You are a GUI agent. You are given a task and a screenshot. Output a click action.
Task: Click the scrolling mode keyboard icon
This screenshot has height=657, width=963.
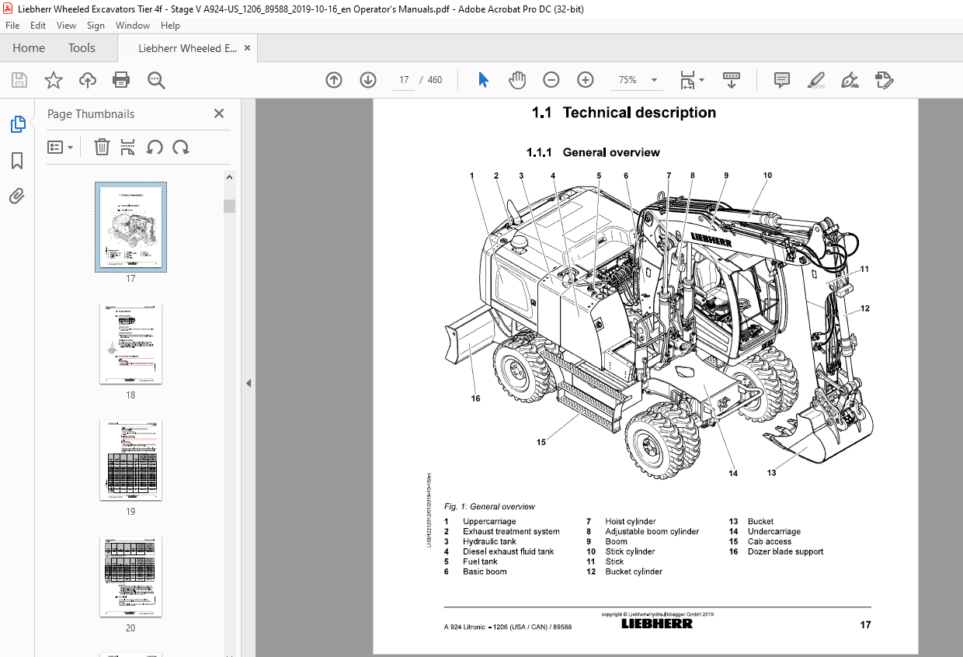(x=731, y=80)
